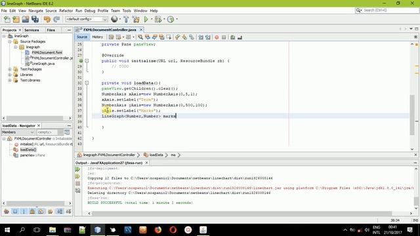Run project with green play icon
420x236 pixels.
pos(146,19)
